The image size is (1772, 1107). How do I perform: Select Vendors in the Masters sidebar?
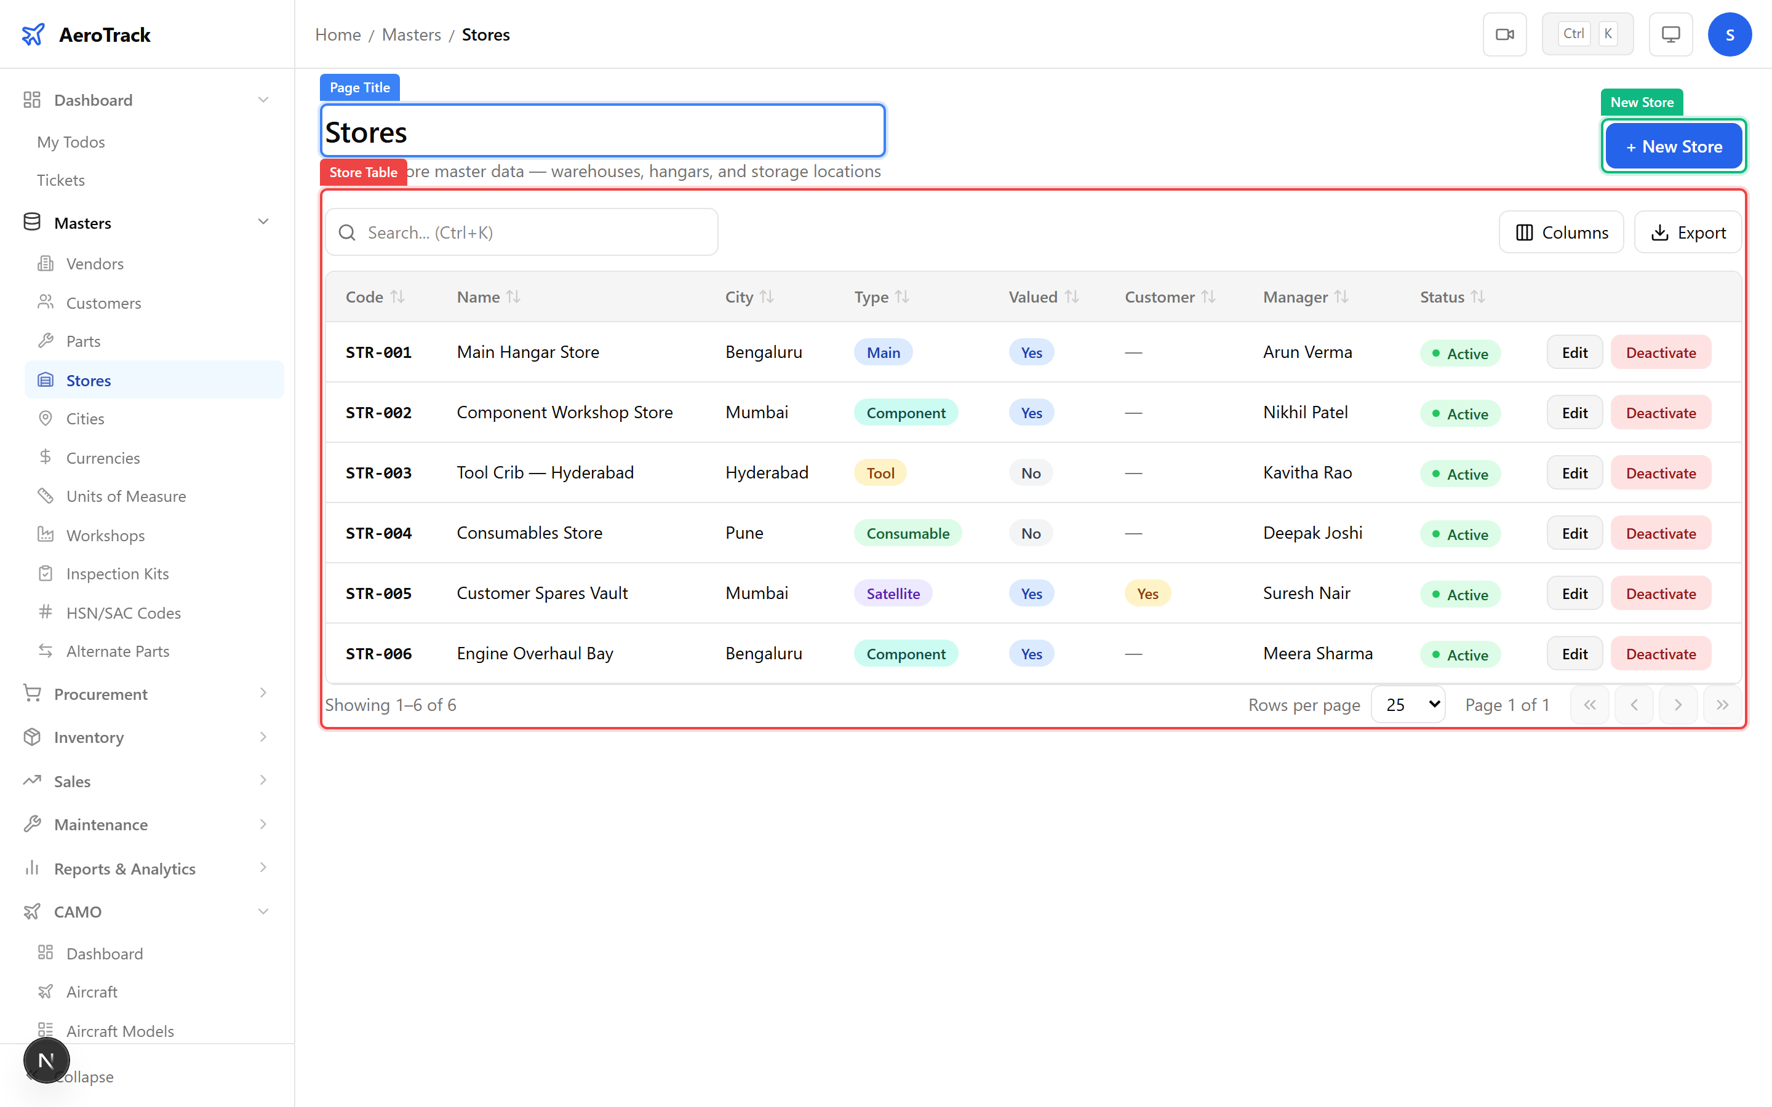95,264
